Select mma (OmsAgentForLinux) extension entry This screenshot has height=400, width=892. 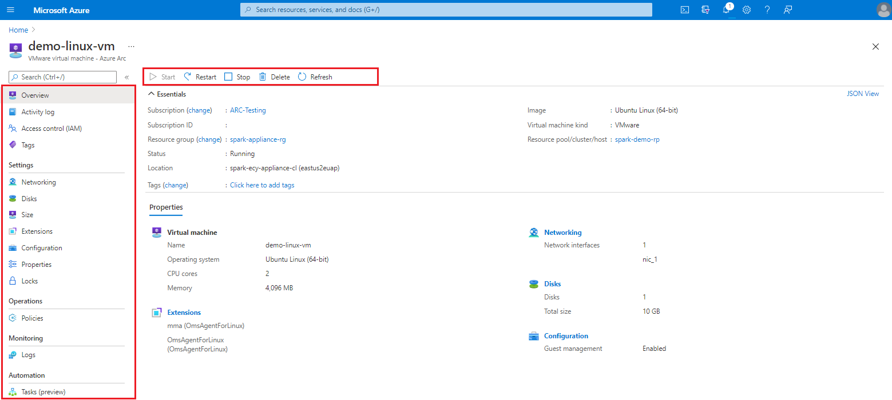click(206, 326)
